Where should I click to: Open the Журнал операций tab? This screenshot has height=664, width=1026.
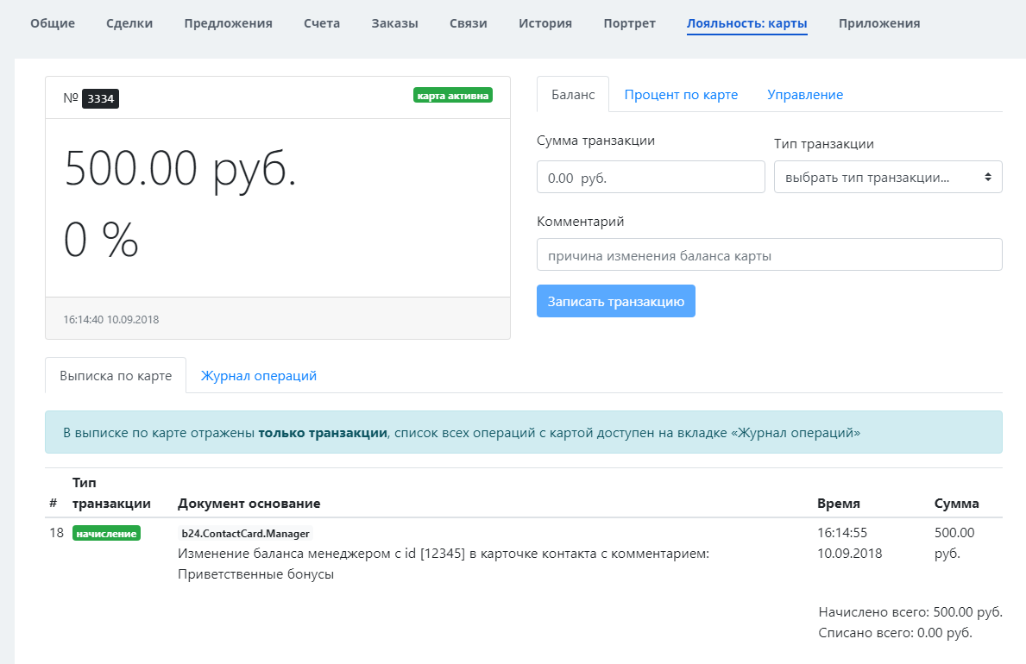coord(259,376)
